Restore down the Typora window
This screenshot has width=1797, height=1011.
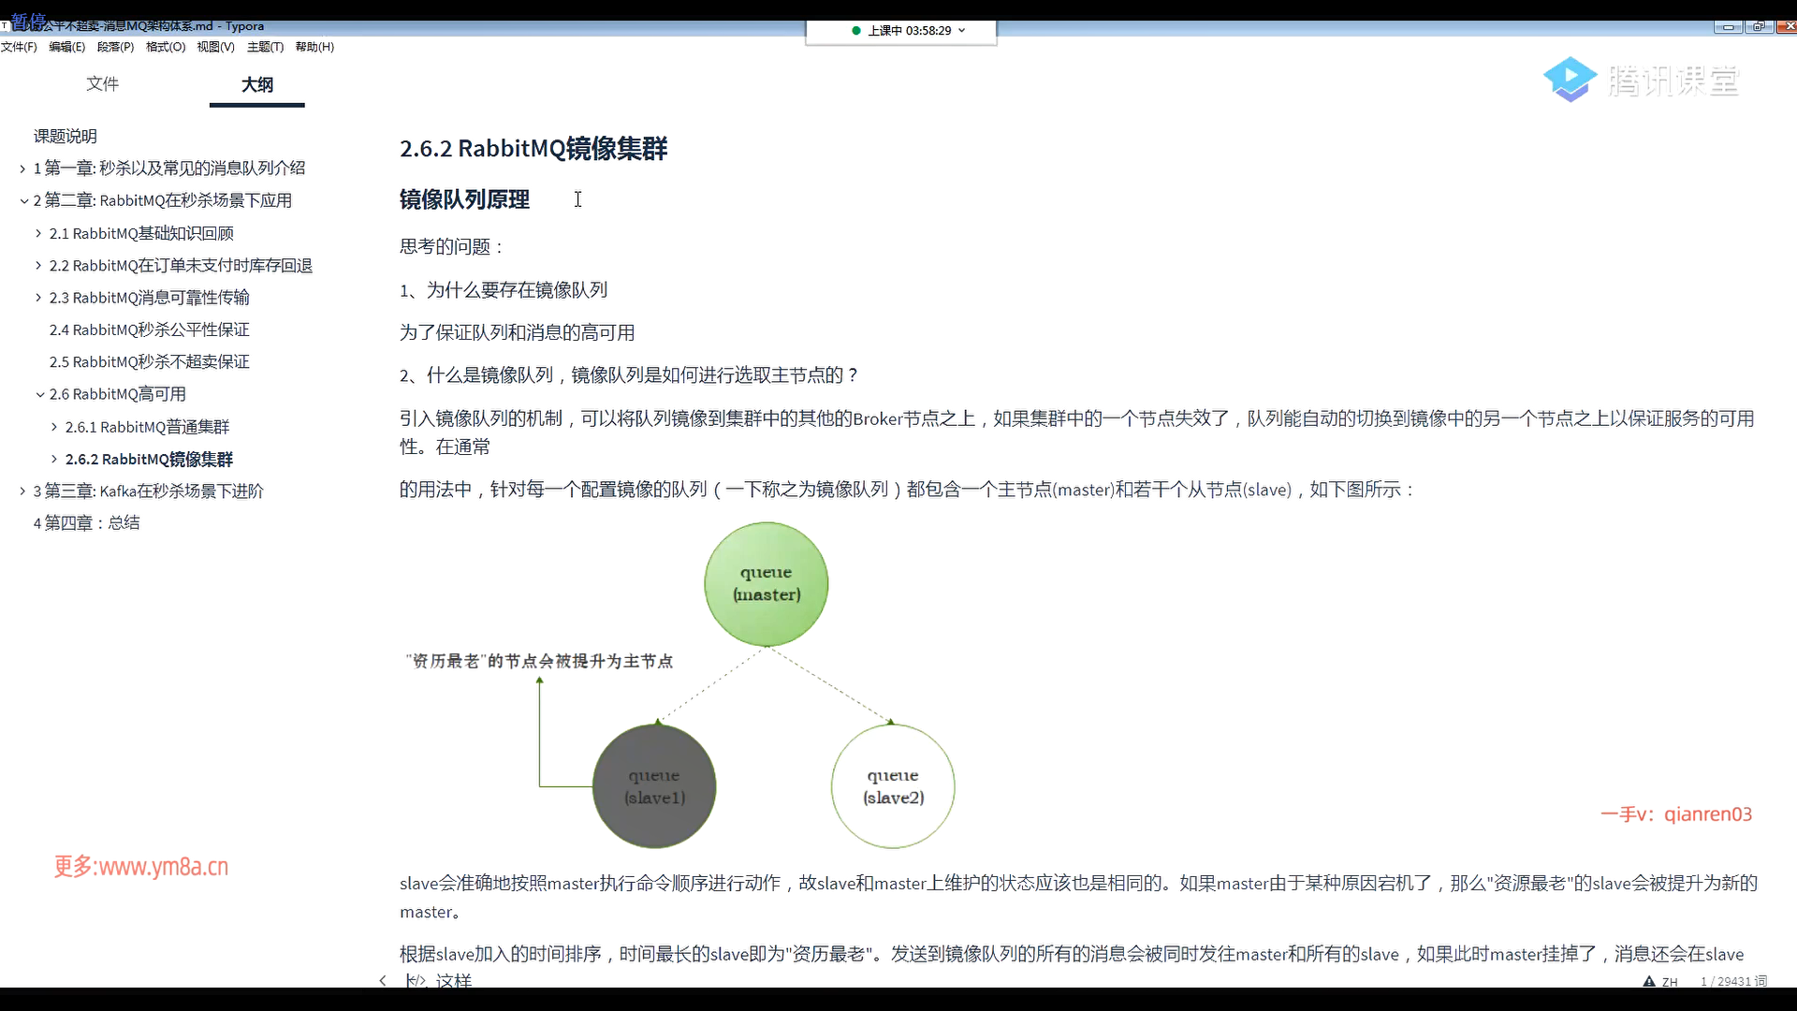pyautogui.click(x=1758, y=26)
